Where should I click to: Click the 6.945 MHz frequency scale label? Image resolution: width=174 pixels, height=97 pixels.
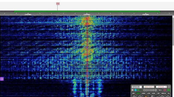28,14
